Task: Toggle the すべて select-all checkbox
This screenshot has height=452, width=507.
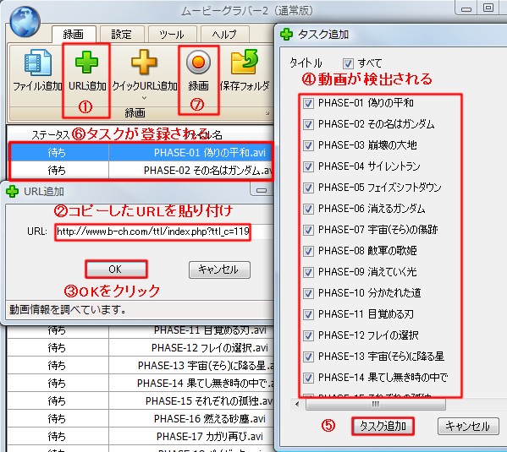Action: click(348, 63)
